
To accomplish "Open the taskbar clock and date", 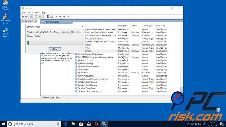I will pos(212,124).
